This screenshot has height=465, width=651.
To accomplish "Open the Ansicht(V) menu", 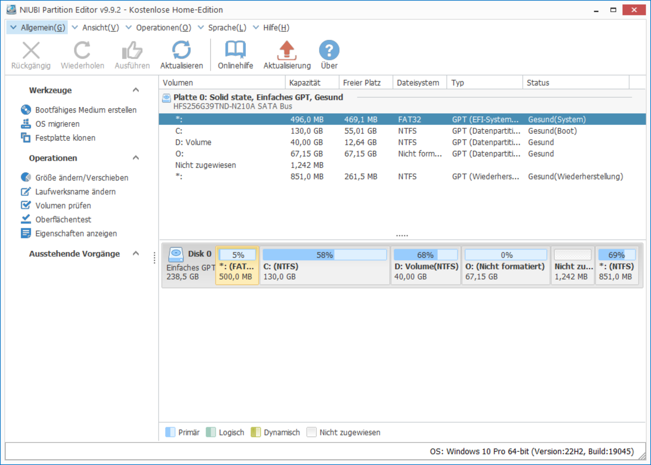I will tap(96, 27).
